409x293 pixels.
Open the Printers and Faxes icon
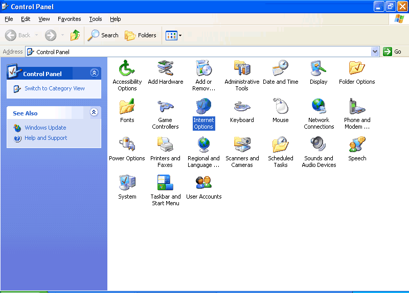pyautogui.click(x=165, y=145)
